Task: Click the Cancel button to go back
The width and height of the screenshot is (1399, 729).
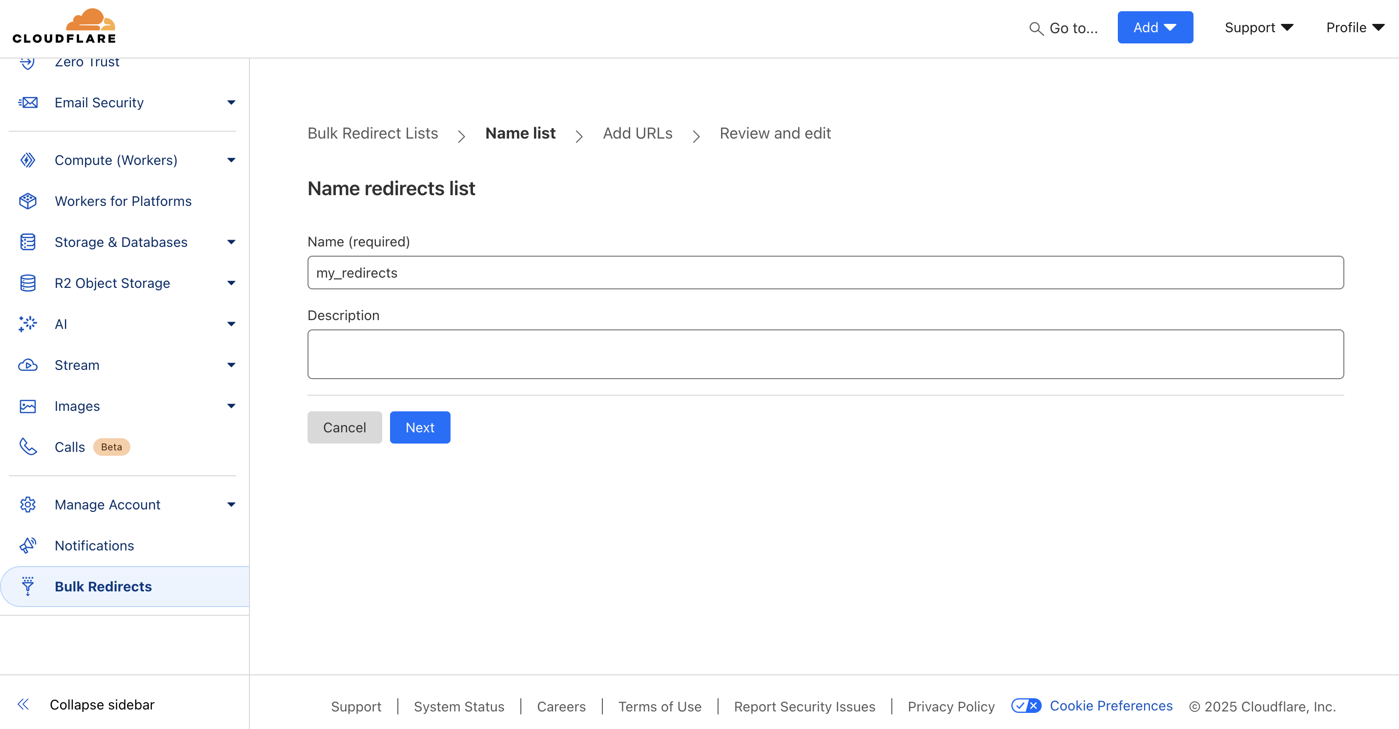Action: tap(344, 427)
